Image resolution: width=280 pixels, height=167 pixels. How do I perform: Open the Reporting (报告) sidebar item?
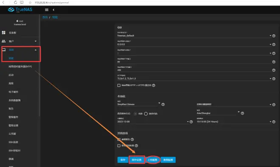click(11, 109)
